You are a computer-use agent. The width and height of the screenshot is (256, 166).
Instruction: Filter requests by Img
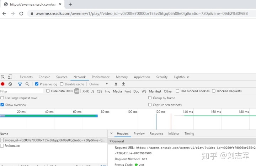coord(107,91)
